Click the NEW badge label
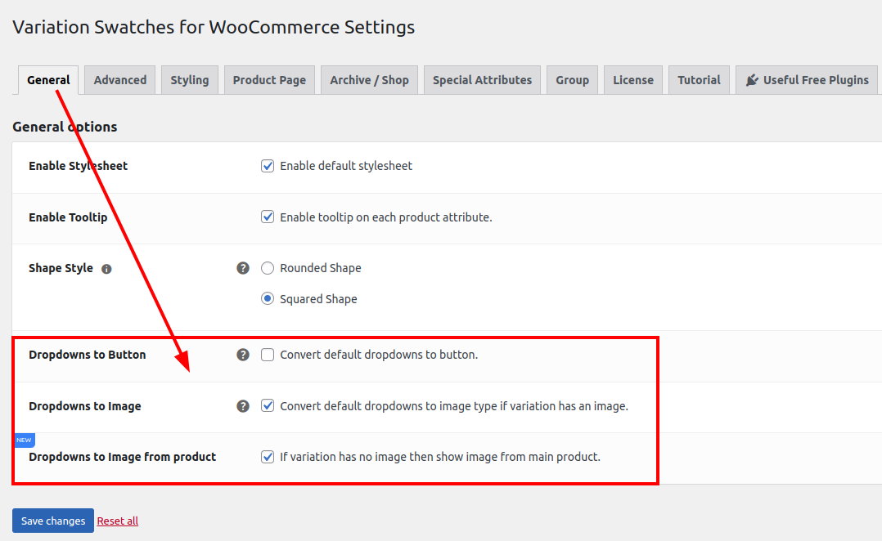This screenshot has height=541, width=882. (x=25, y=440)
